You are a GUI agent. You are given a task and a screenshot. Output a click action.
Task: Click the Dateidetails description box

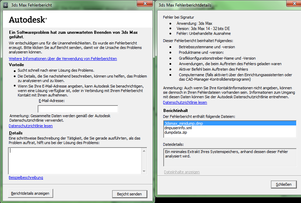coord(230,157)
